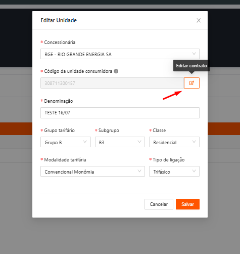Open the Subgrupo dropdown showing B3
The width and height of the screenshot is (240, 254).
click(120, 142)
